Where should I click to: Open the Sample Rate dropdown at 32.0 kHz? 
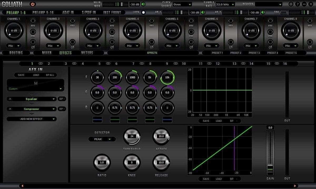coord(225,4)
